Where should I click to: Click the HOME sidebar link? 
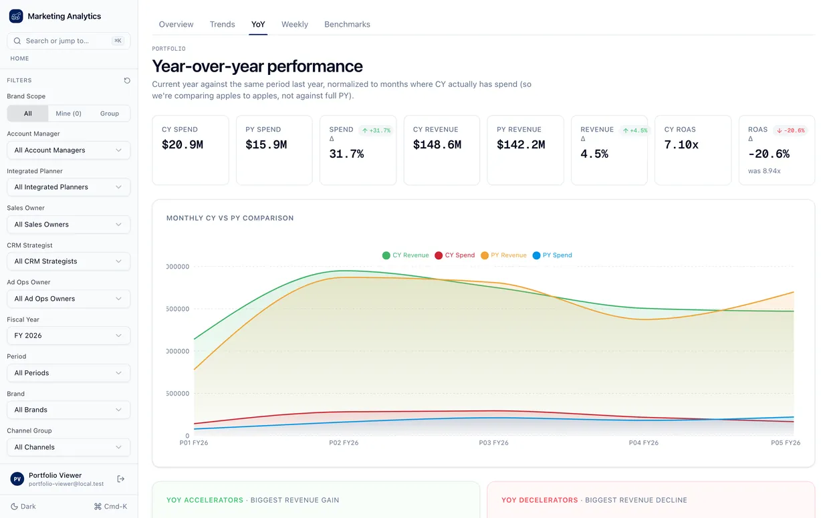(19, 59)
